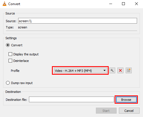
Task: Enable Display the output checkbox
Action: coord(10,54)
